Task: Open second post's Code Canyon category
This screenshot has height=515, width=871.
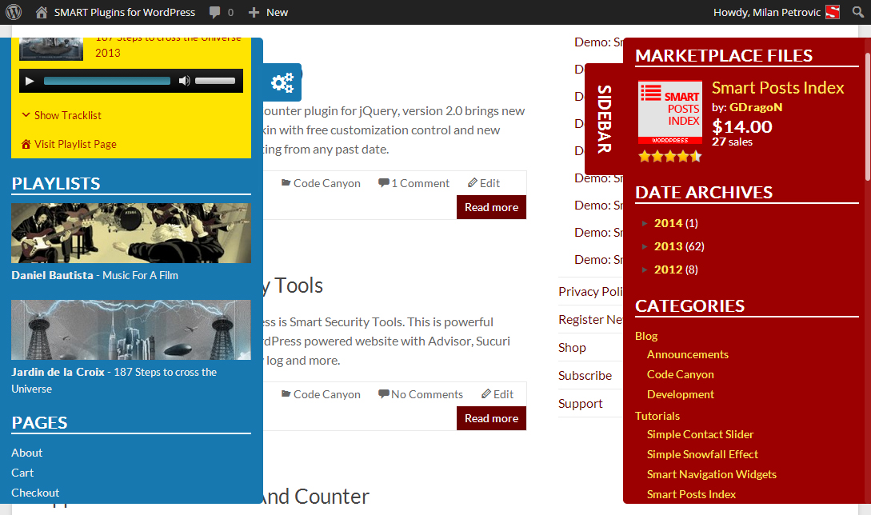Action: (326, 394)
